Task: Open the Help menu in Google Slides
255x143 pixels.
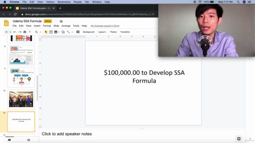Action: (x=84, y=26)
